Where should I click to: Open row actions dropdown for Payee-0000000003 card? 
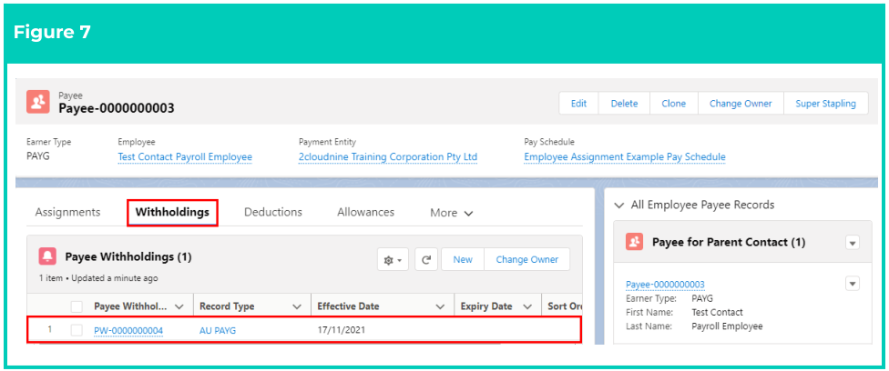[853, 284]
